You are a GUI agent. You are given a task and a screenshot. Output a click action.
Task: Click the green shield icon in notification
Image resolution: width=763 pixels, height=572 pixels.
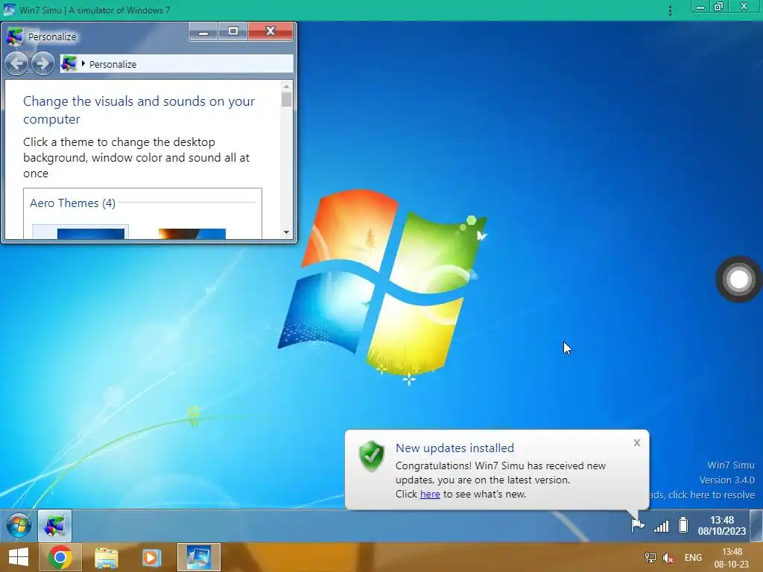372,457
